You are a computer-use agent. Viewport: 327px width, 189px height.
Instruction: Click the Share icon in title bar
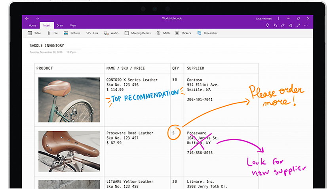(290, 25)
